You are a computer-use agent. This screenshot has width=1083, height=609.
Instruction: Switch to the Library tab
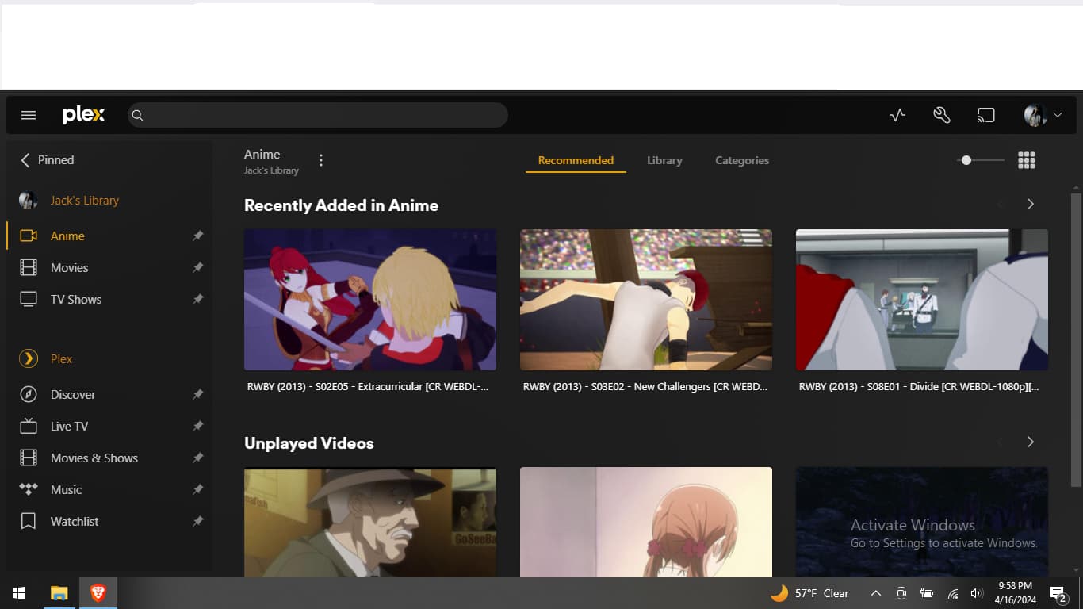pyautogui.click(x=664, y=160)
